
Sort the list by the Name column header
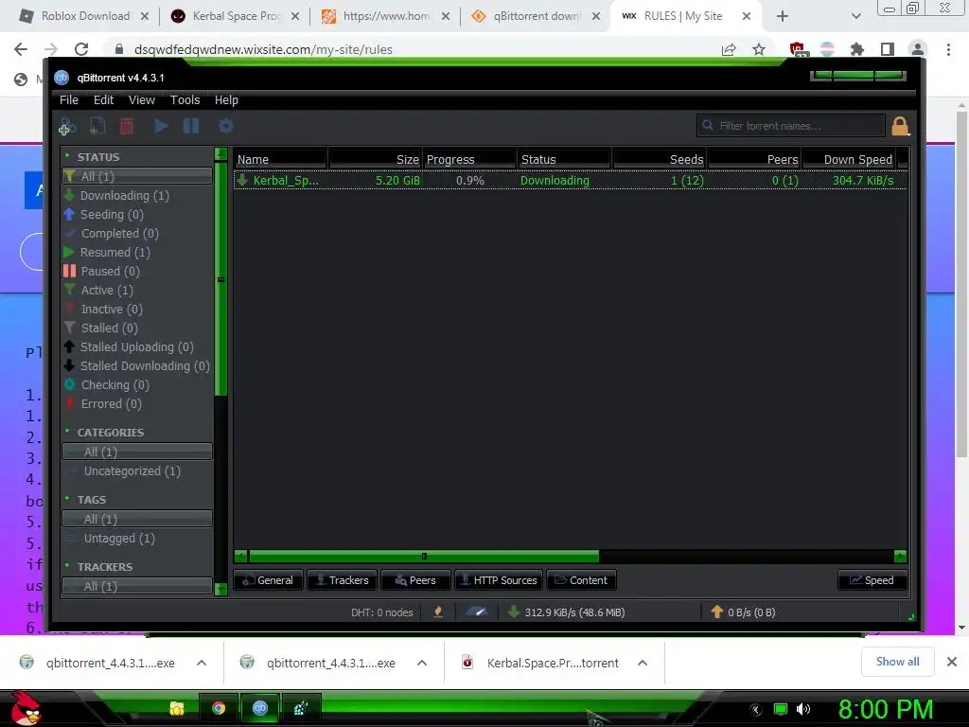[x=280, y=159]
